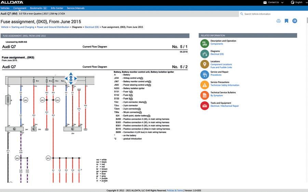This screenshot has width=308, height=192.
Task: Open the Procedures link
Action: [216, 75]
